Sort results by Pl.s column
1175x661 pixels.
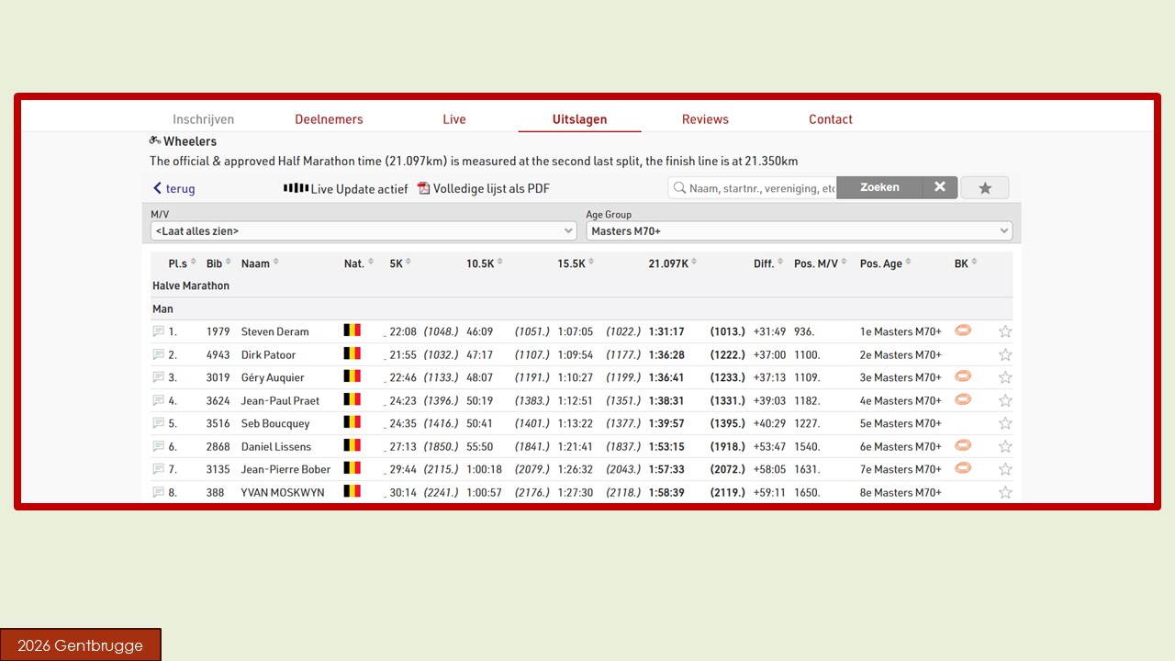point(183,263)
